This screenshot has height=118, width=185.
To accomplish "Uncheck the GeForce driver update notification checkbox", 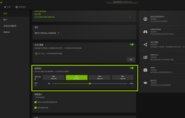I will pos(35,102).
